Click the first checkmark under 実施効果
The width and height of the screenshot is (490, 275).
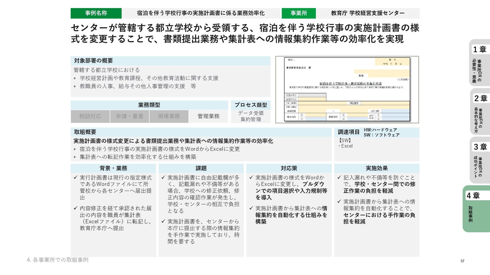[339, 177]
